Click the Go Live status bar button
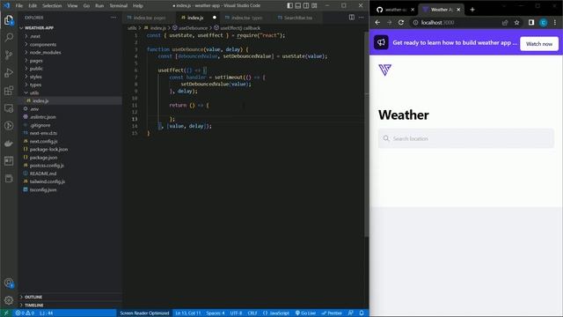Viewport: 563px width, 317px height. coord(305,313)
